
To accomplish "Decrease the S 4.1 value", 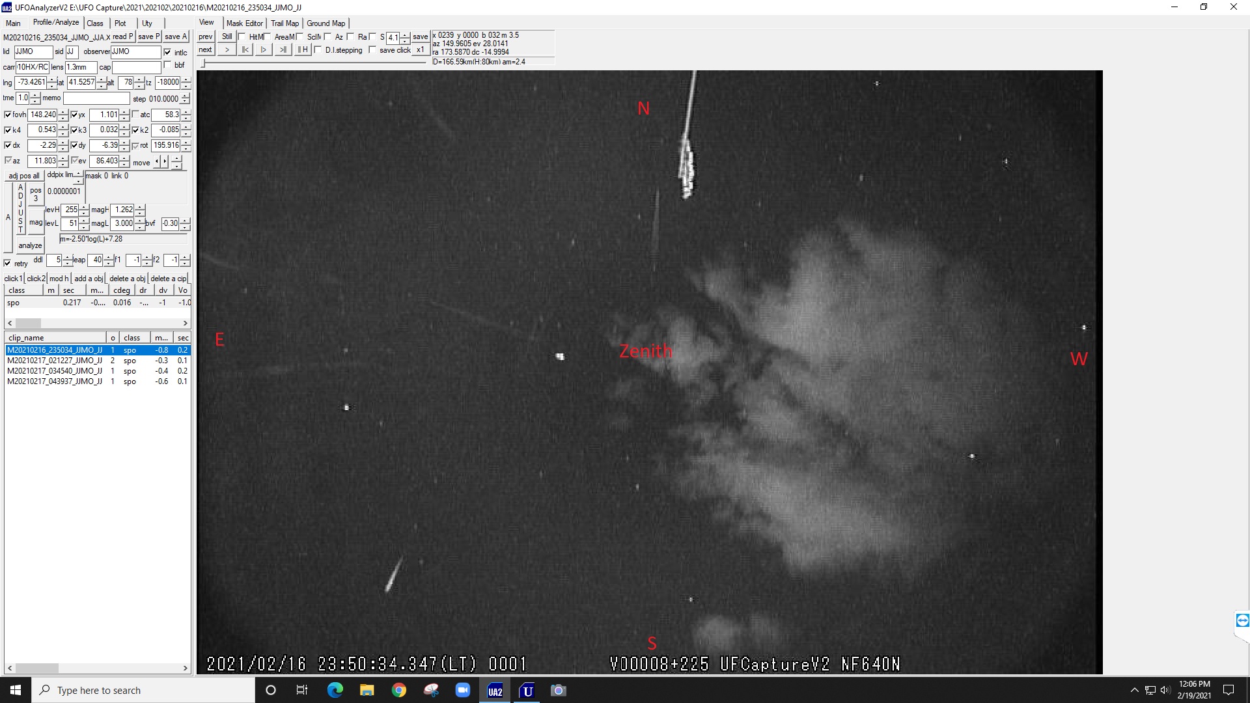I will coord(405,41).
